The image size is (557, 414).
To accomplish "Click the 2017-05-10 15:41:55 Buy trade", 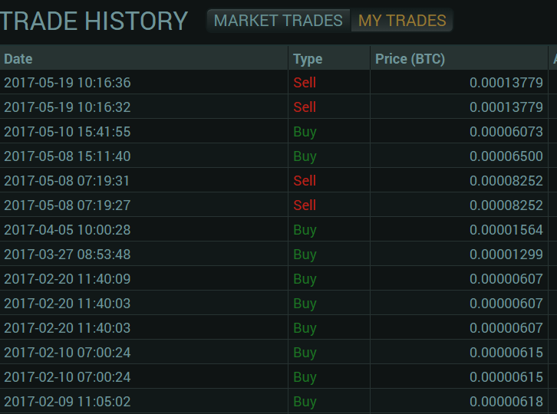I will point(278,131).
